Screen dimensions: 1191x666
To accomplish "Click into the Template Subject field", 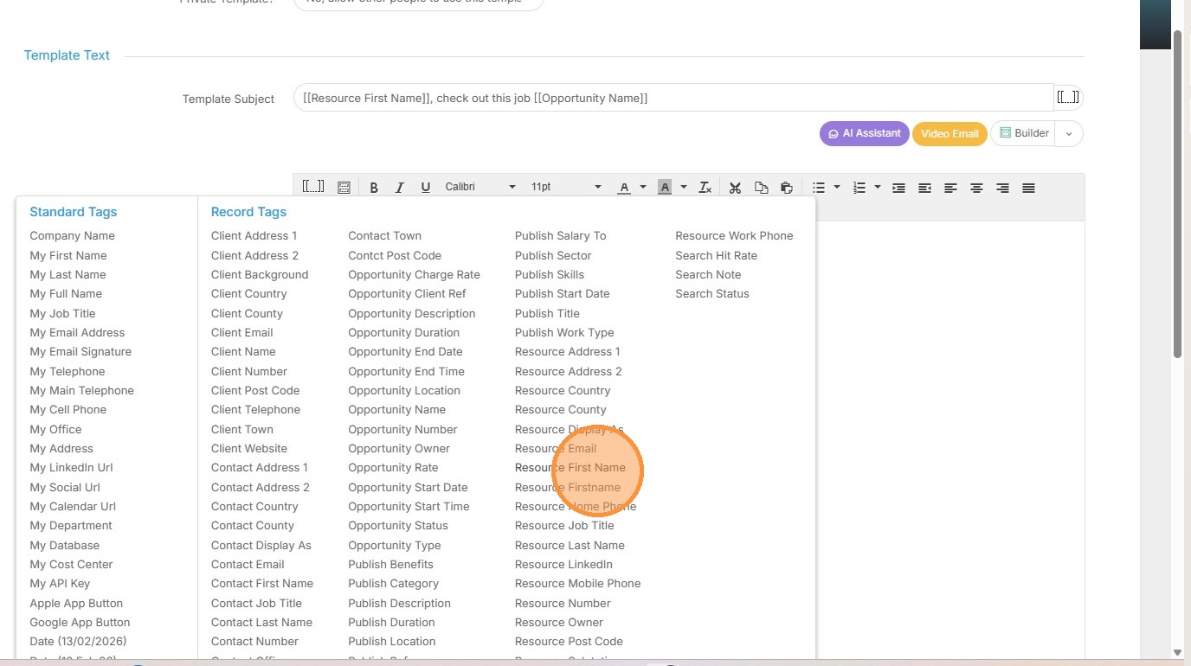I will (x=673, y=99).
